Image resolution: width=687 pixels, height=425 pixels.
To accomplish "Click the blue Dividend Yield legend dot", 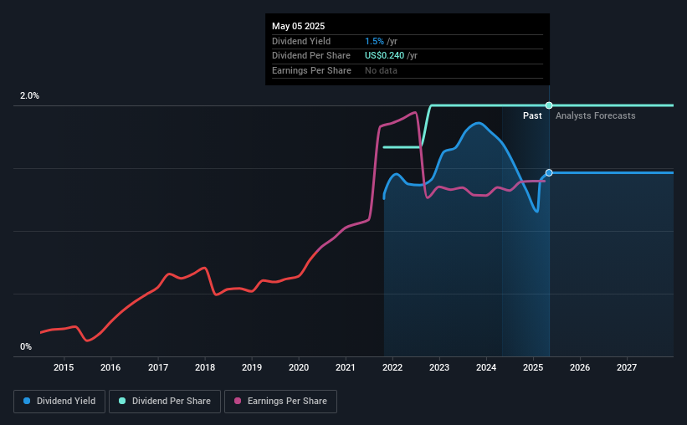I will pyautogui.click(x=27, y=401).
